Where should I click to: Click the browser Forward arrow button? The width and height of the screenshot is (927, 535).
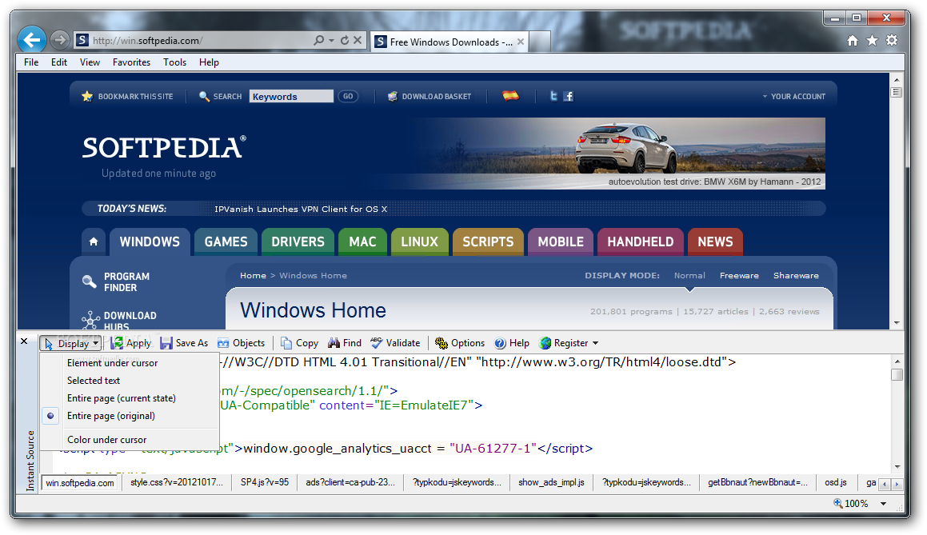pyautogui.click(x=59, y=40)
